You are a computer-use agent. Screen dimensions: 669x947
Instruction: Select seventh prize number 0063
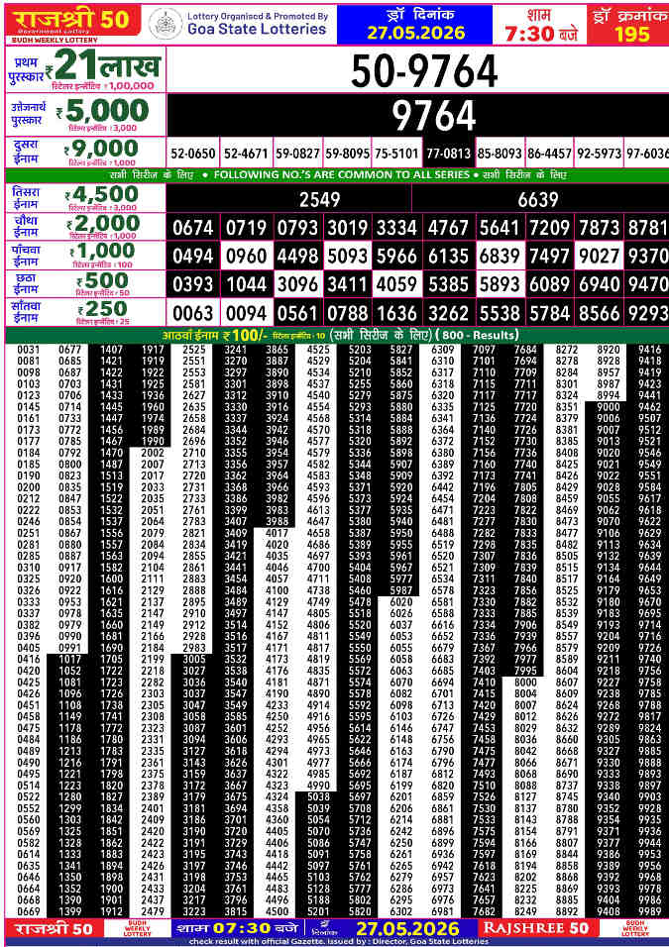tap(193, 313)
